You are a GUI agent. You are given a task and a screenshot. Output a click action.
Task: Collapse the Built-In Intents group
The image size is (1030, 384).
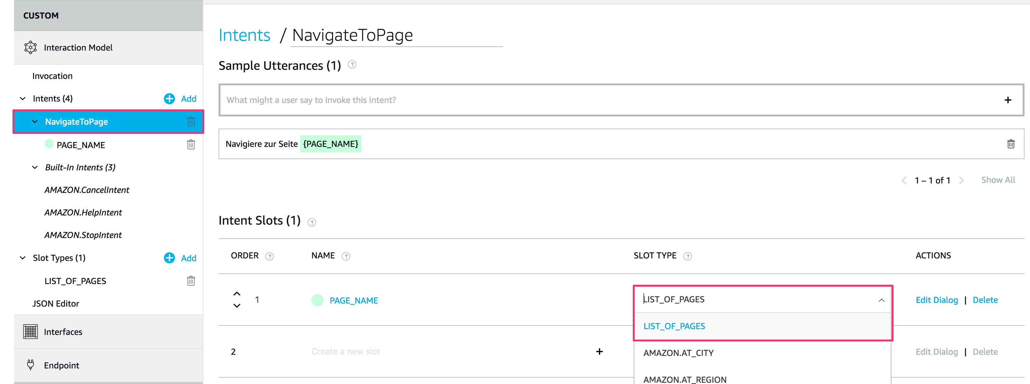pos(35,167)
